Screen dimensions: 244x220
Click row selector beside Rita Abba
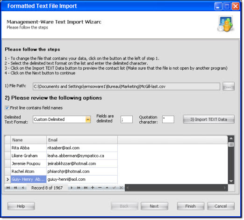(x=7, y=148)
